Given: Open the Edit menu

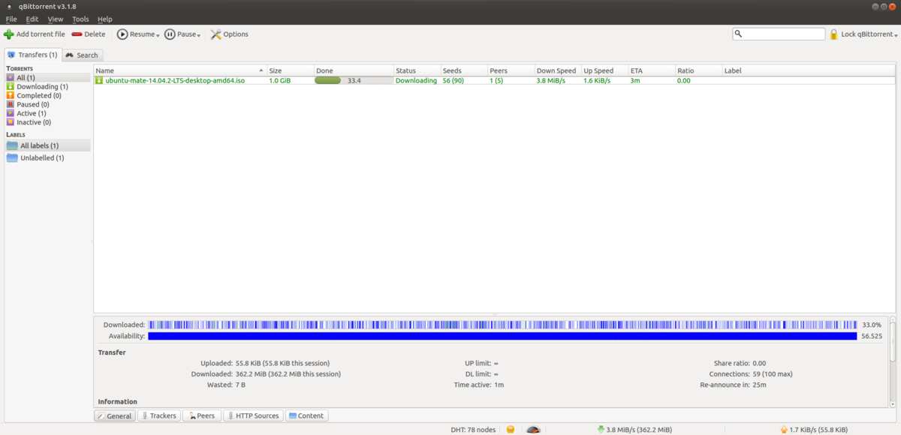Looking at the screenshot, I should point(32,19).
